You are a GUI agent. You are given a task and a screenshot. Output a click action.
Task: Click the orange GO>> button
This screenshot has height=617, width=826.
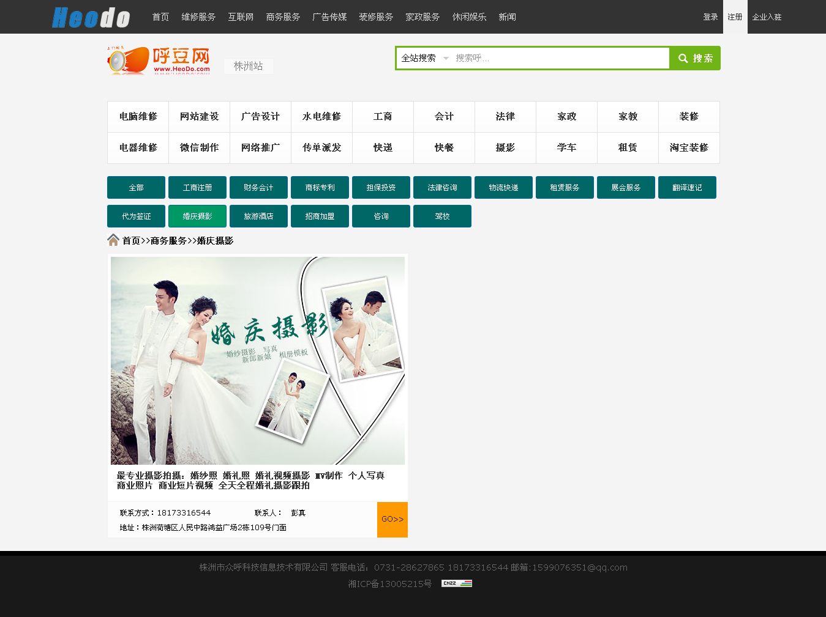coord(392,519)
